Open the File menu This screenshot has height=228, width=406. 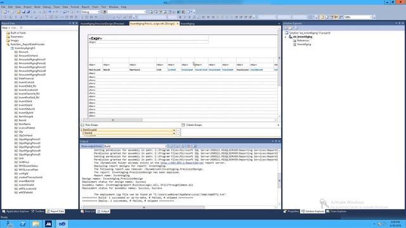pyautogui.click(x=3, y=7)
